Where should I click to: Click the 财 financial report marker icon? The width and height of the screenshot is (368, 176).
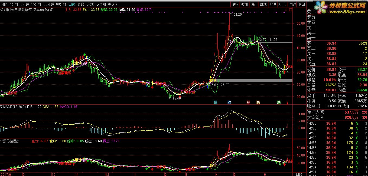pos(229,102)
